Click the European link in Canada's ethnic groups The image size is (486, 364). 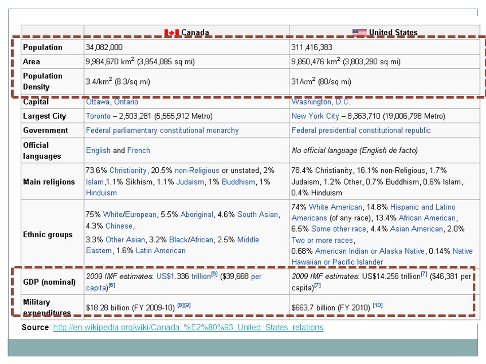(141, 215)
